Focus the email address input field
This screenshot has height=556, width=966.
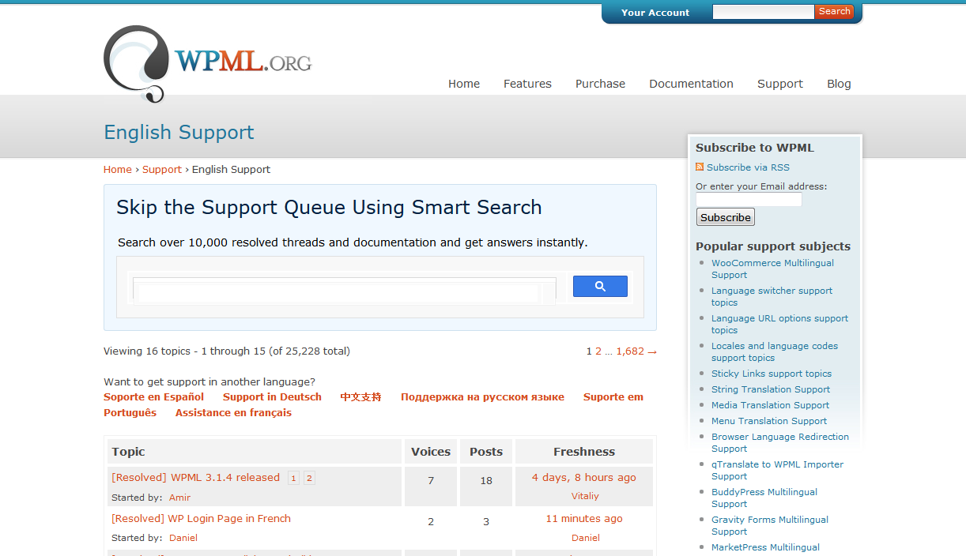click(749, 200)
